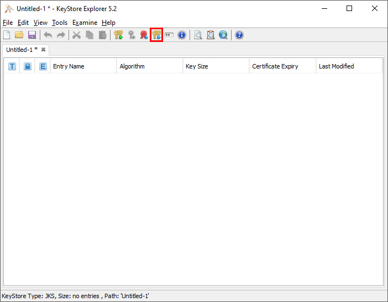The width and height of the screenshot is (388, 302).
Task: Maximize the KeyStore Explorer window
Action: (349, 9)
